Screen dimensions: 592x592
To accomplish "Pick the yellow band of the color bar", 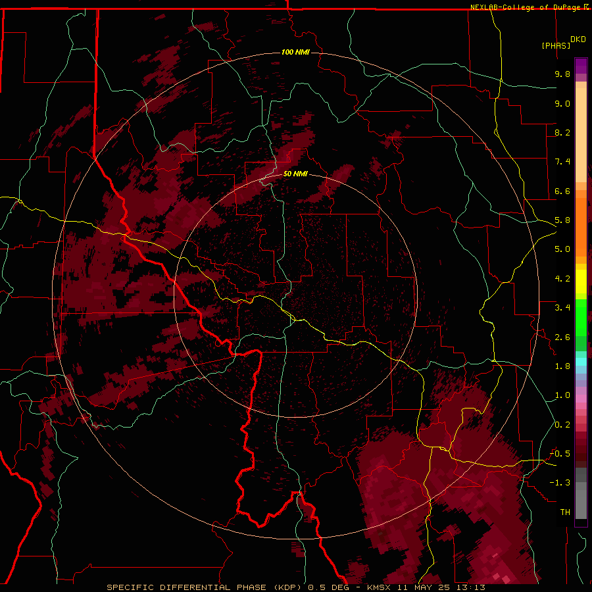I will pyautogui.click(x=581, y=282).
